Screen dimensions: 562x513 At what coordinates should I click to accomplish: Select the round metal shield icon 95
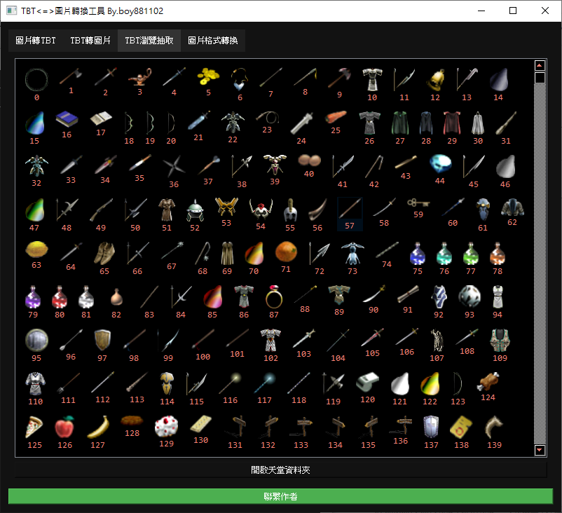pyautogui.click(x=36, y=340)
